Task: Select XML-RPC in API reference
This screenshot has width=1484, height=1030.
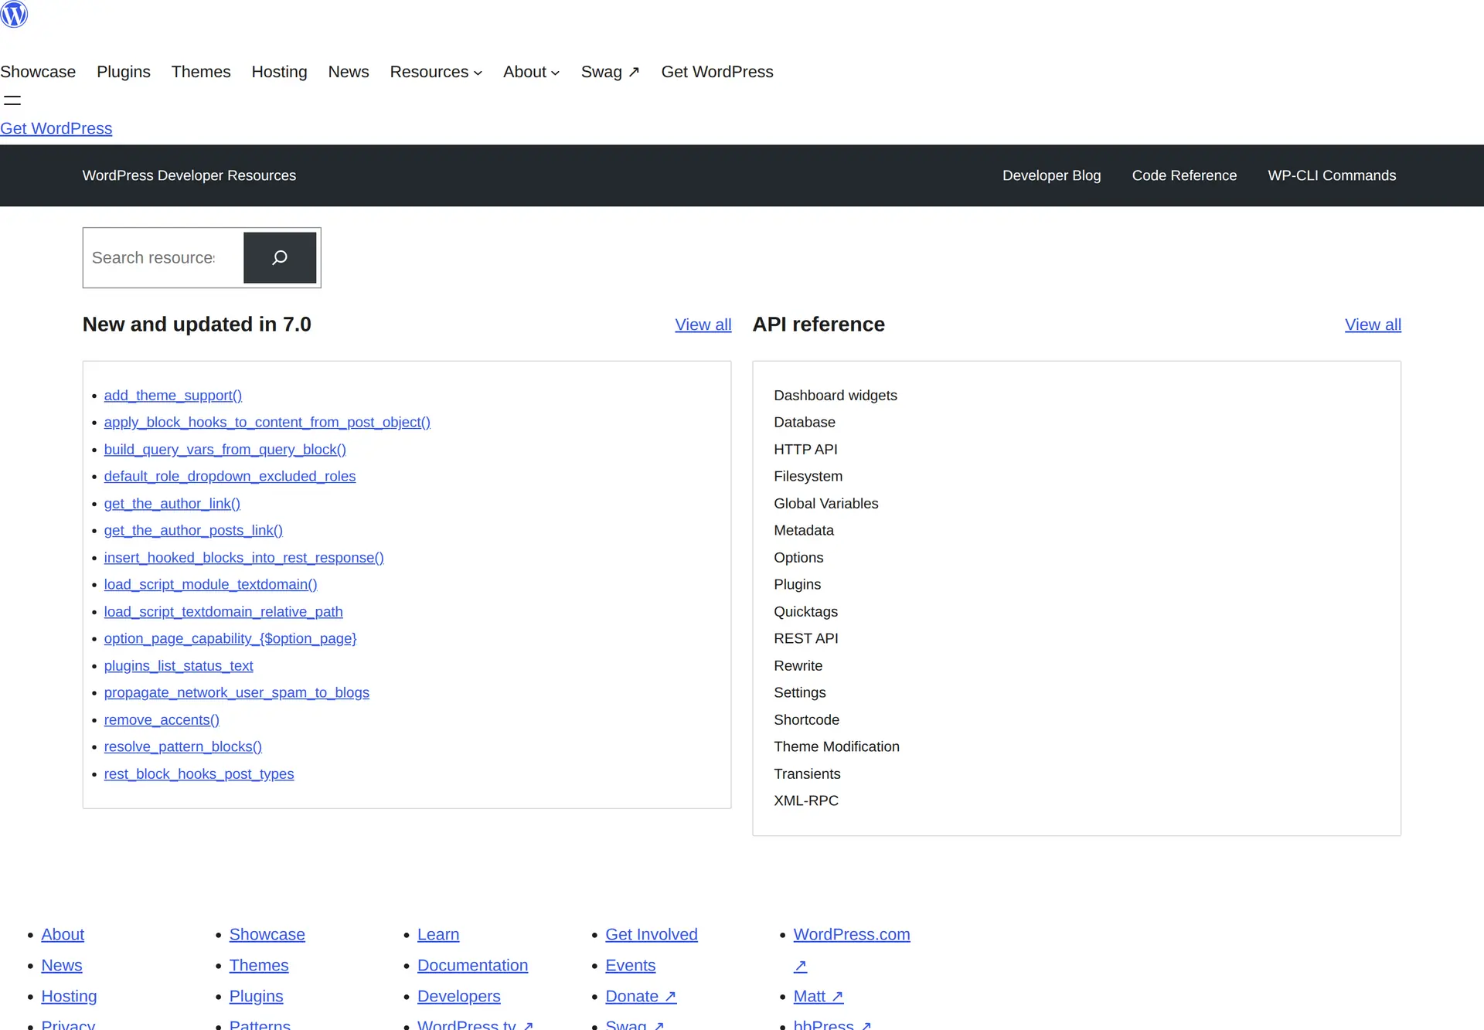Action: (x=806, y=801)
